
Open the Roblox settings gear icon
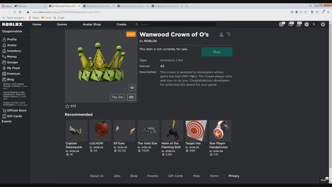[x=323, y=24]
